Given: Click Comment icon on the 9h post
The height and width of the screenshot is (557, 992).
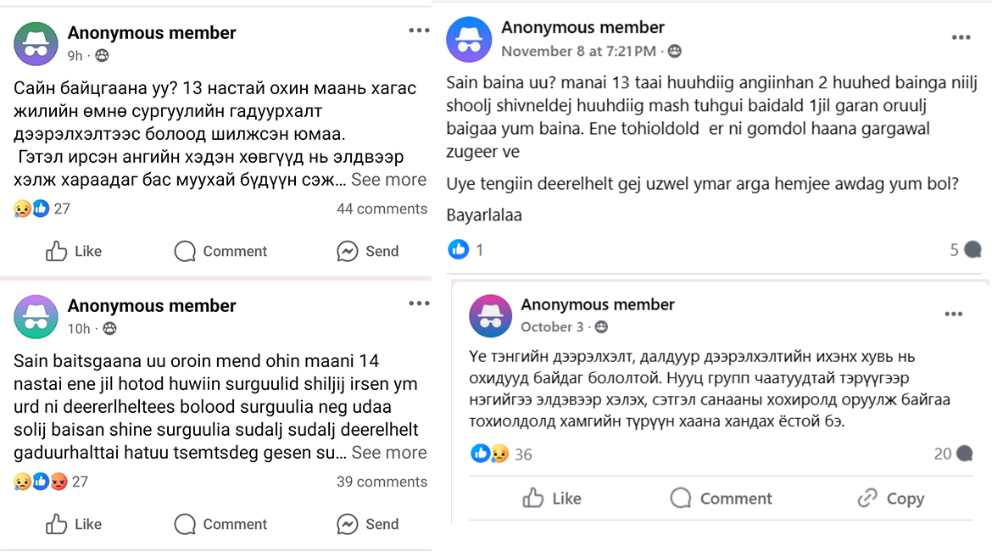Looking at the screenshot, I should click(185, 251).
